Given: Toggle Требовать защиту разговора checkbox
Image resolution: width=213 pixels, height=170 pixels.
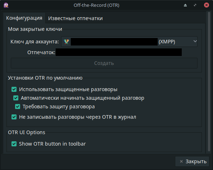Looking at the screenshot, I should click(18, 107).
